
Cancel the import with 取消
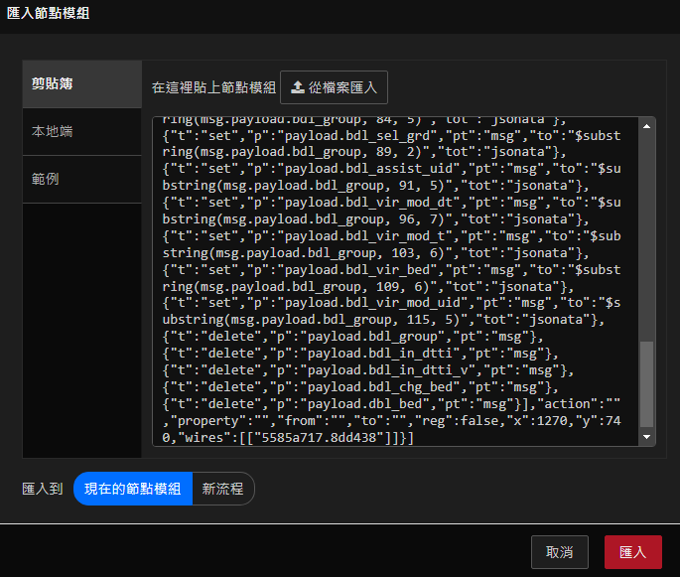coord(560,551)
